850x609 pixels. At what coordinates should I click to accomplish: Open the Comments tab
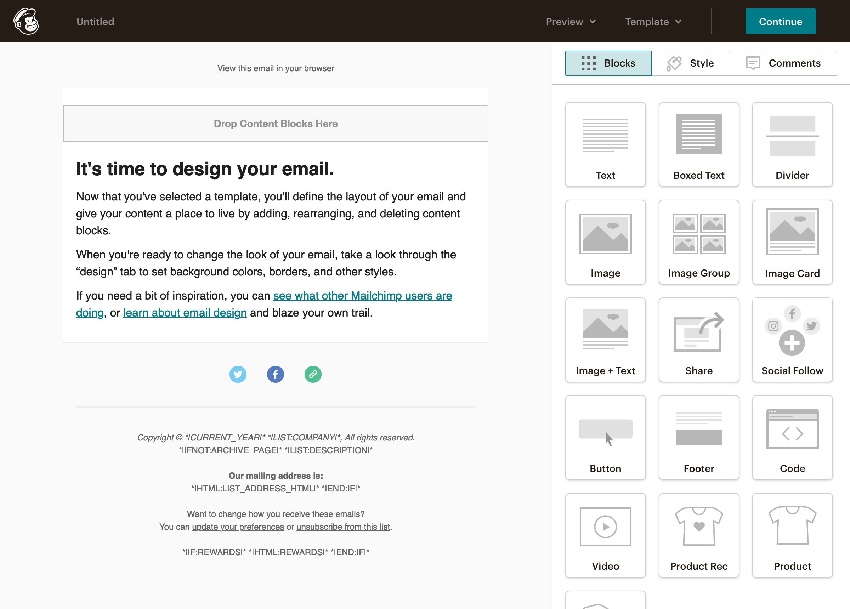[x=783, y=63]
